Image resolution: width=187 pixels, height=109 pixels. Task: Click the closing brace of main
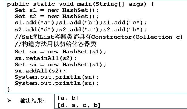[9, 89]
